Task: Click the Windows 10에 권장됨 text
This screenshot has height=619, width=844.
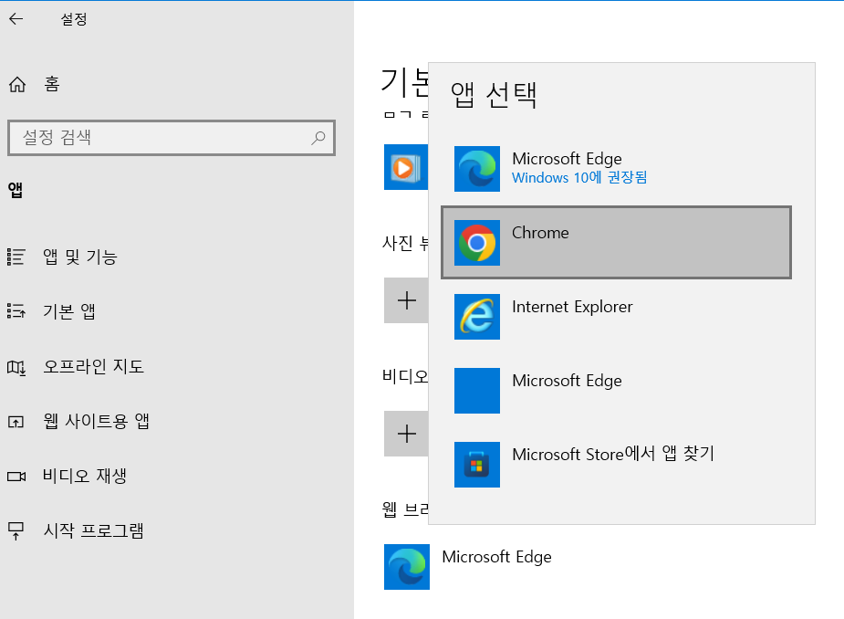Action: click(x=579, y=178)
